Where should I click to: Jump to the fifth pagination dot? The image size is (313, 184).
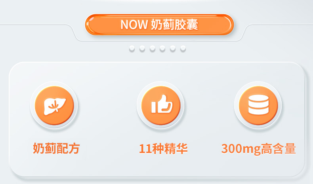click(173, 48)
